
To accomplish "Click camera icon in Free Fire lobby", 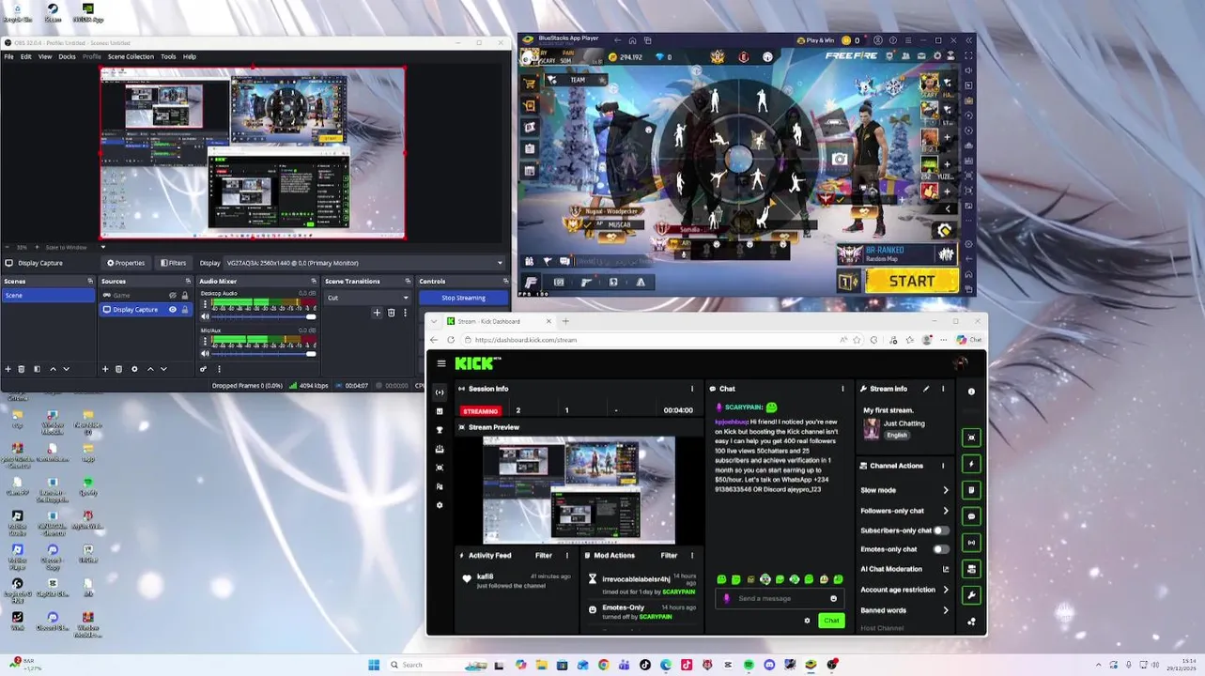I will 840,160.
